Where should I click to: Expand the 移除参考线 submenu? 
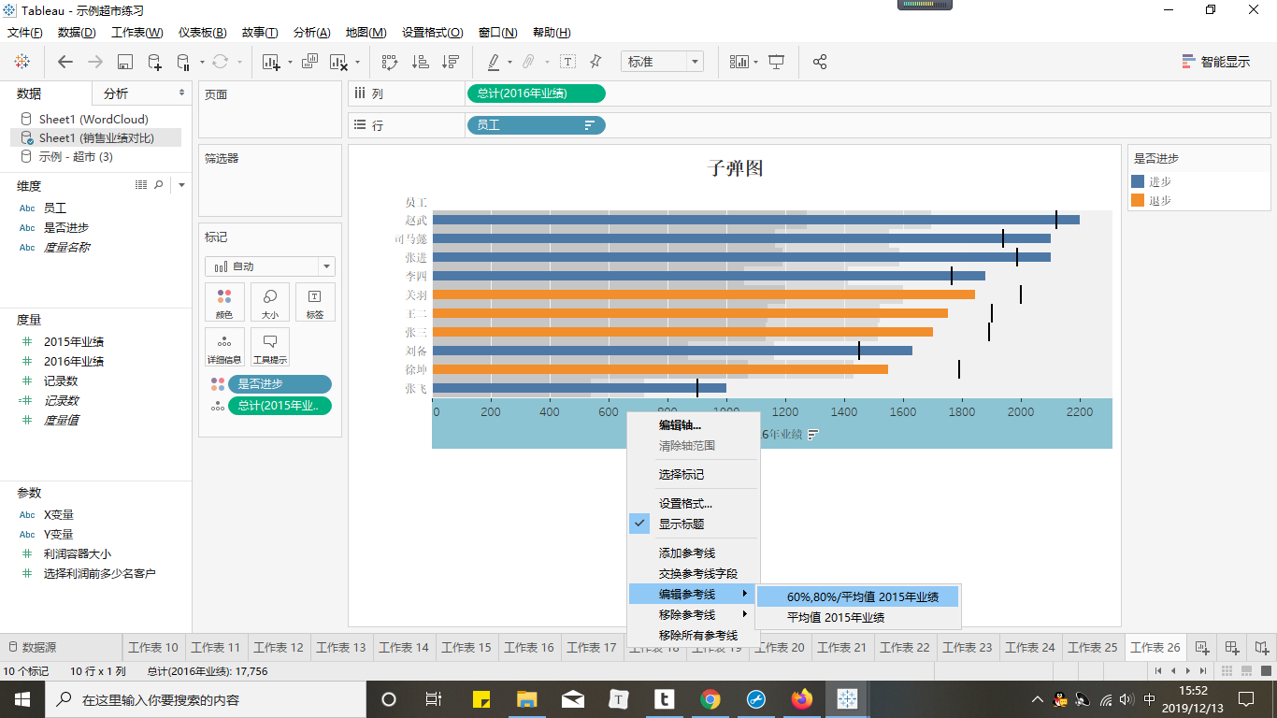[x=693, y=614]
